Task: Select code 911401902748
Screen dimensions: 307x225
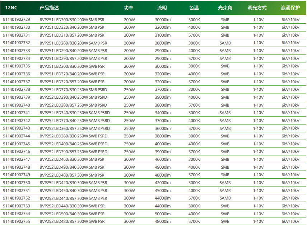Action: 17,167
